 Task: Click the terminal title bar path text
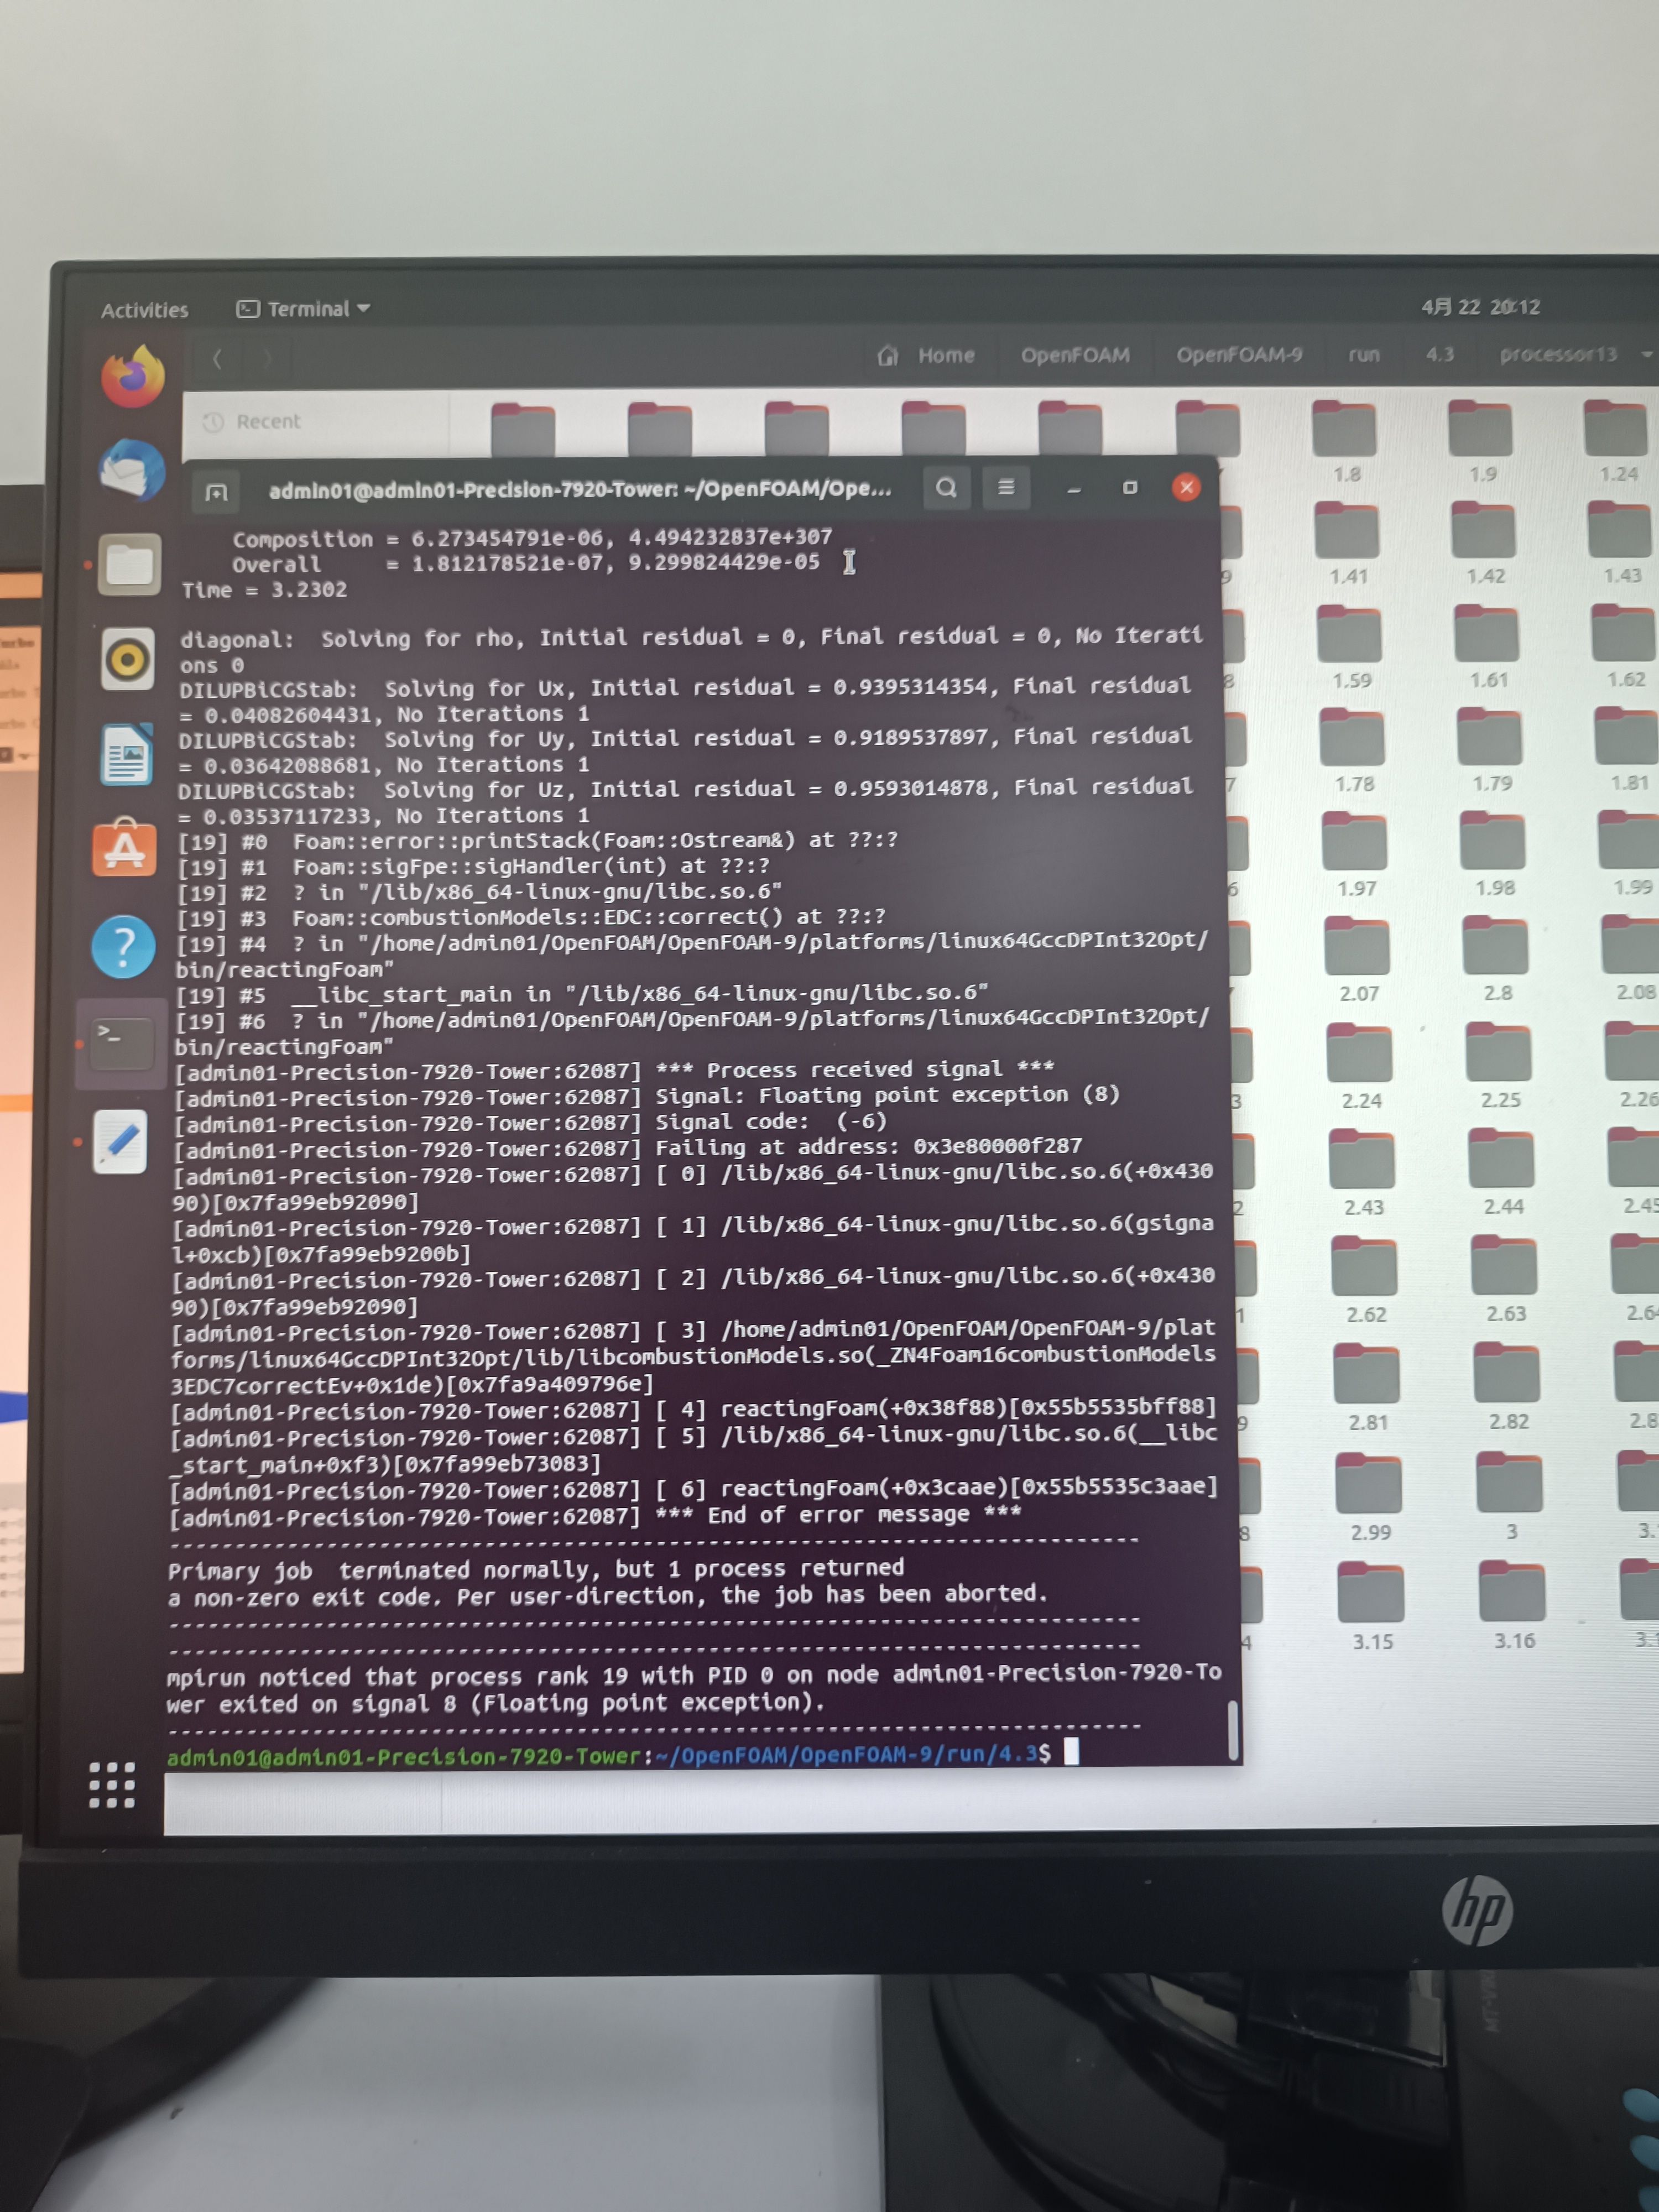(580, 489)
